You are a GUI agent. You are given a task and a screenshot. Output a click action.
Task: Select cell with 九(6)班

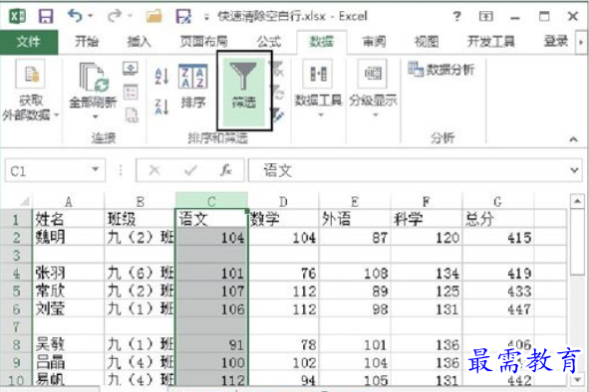[x=140, y=273]
